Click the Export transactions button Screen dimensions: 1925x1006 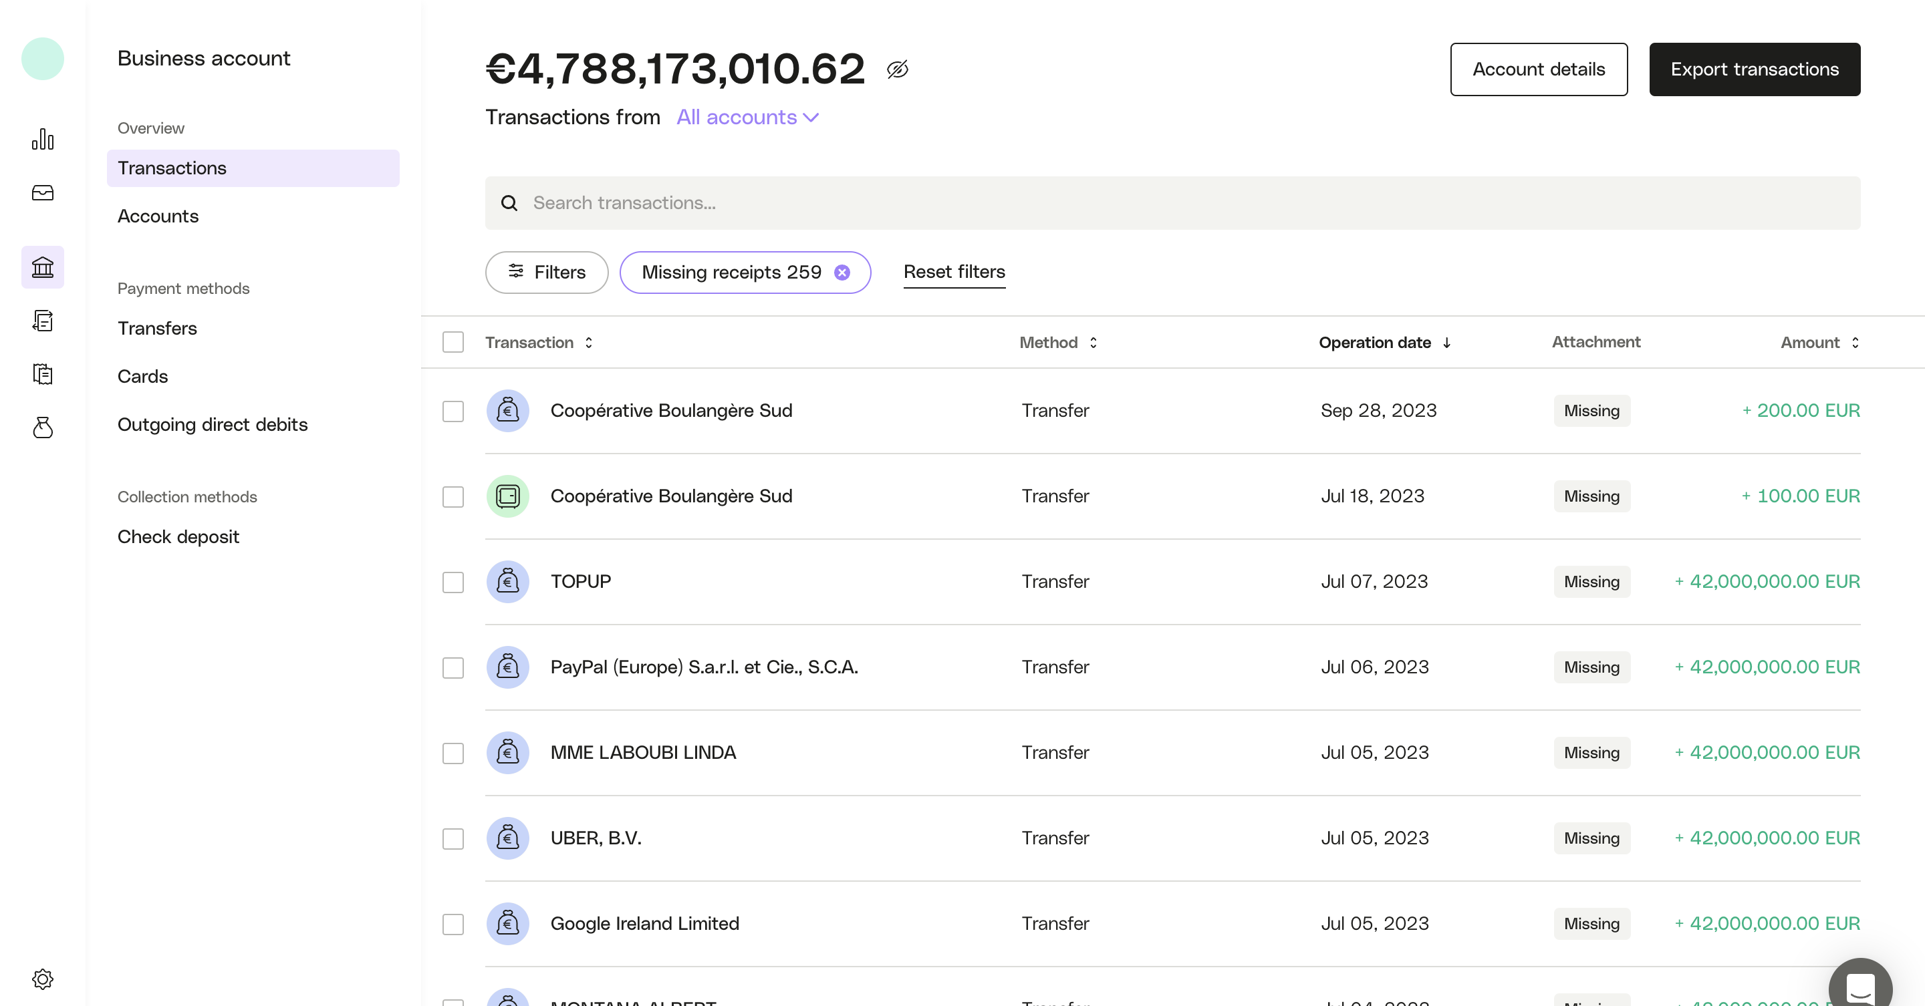1754,69
